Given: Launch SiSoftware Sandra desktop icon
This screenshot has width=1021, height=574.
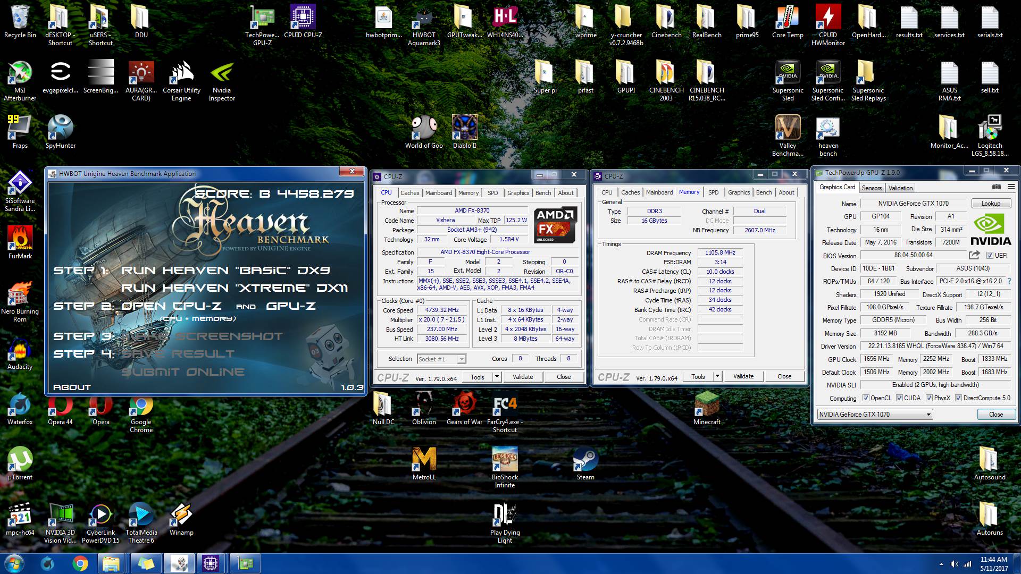Looking at the screenshot, I should pos(20,191).
